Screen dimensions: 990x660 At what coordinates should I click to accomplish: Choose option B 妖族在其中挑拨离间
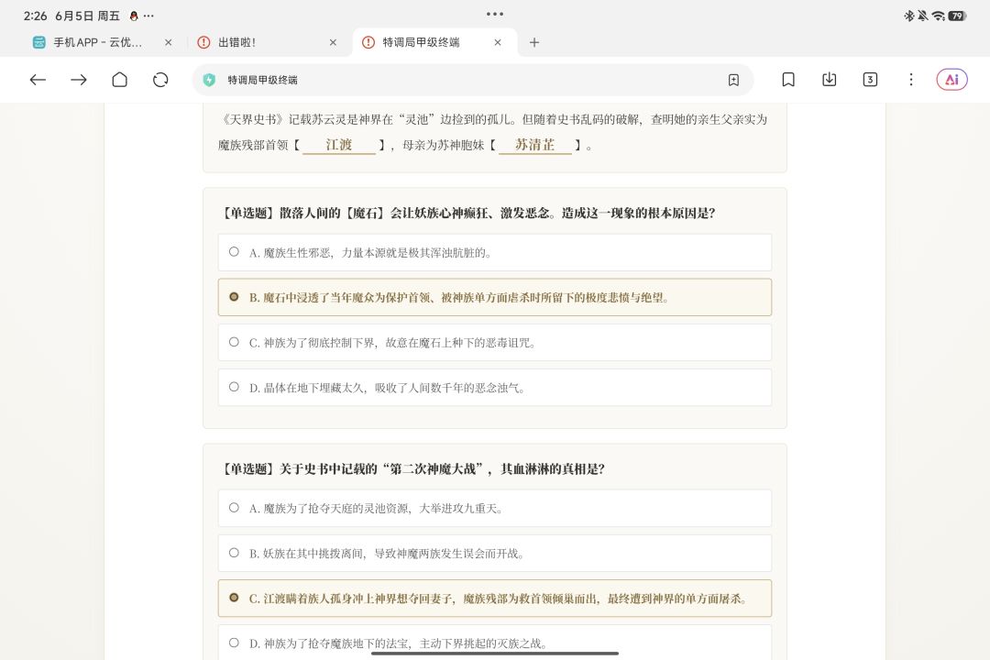(494, 554)
